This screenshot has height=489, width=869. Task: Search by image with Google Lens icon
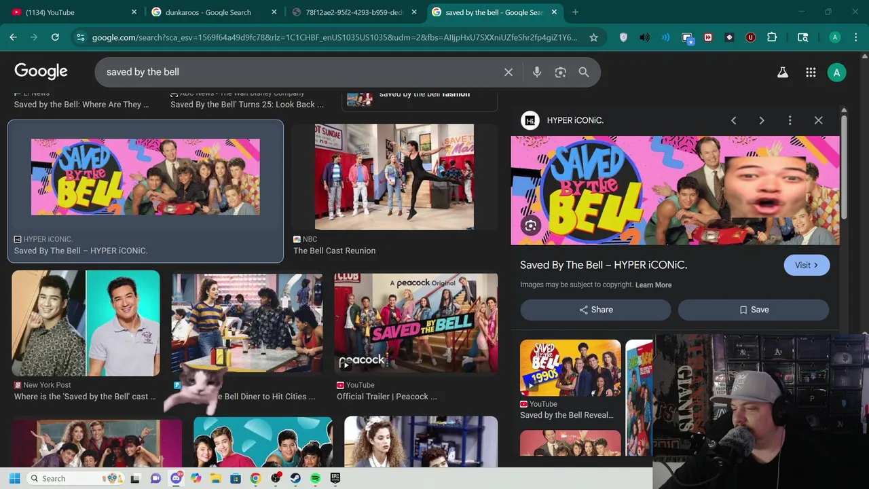coord(560,72)
